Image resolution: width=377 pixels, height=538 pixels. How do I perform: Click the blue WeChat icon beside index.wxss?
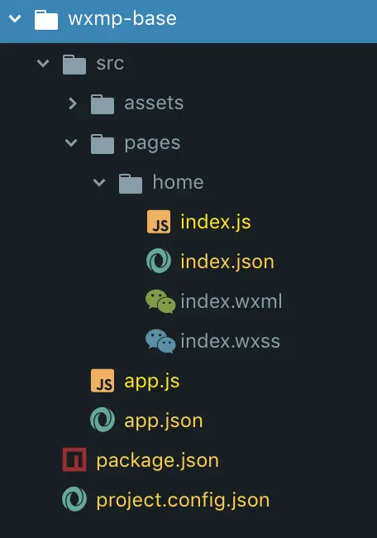pyautogui.click(x=160, y=341)
